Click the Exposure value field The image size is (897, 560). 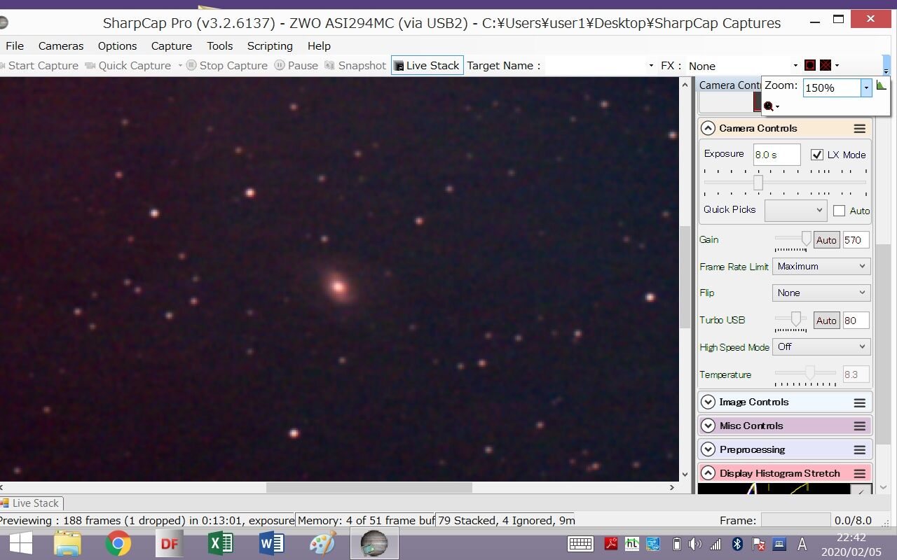click(776, 155)
